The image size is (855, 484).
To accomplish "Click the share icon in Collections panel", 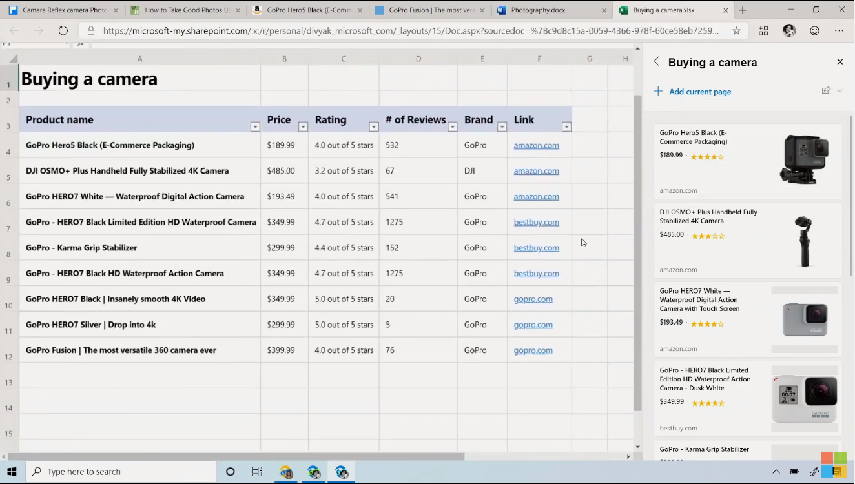I will pos(826,91).
